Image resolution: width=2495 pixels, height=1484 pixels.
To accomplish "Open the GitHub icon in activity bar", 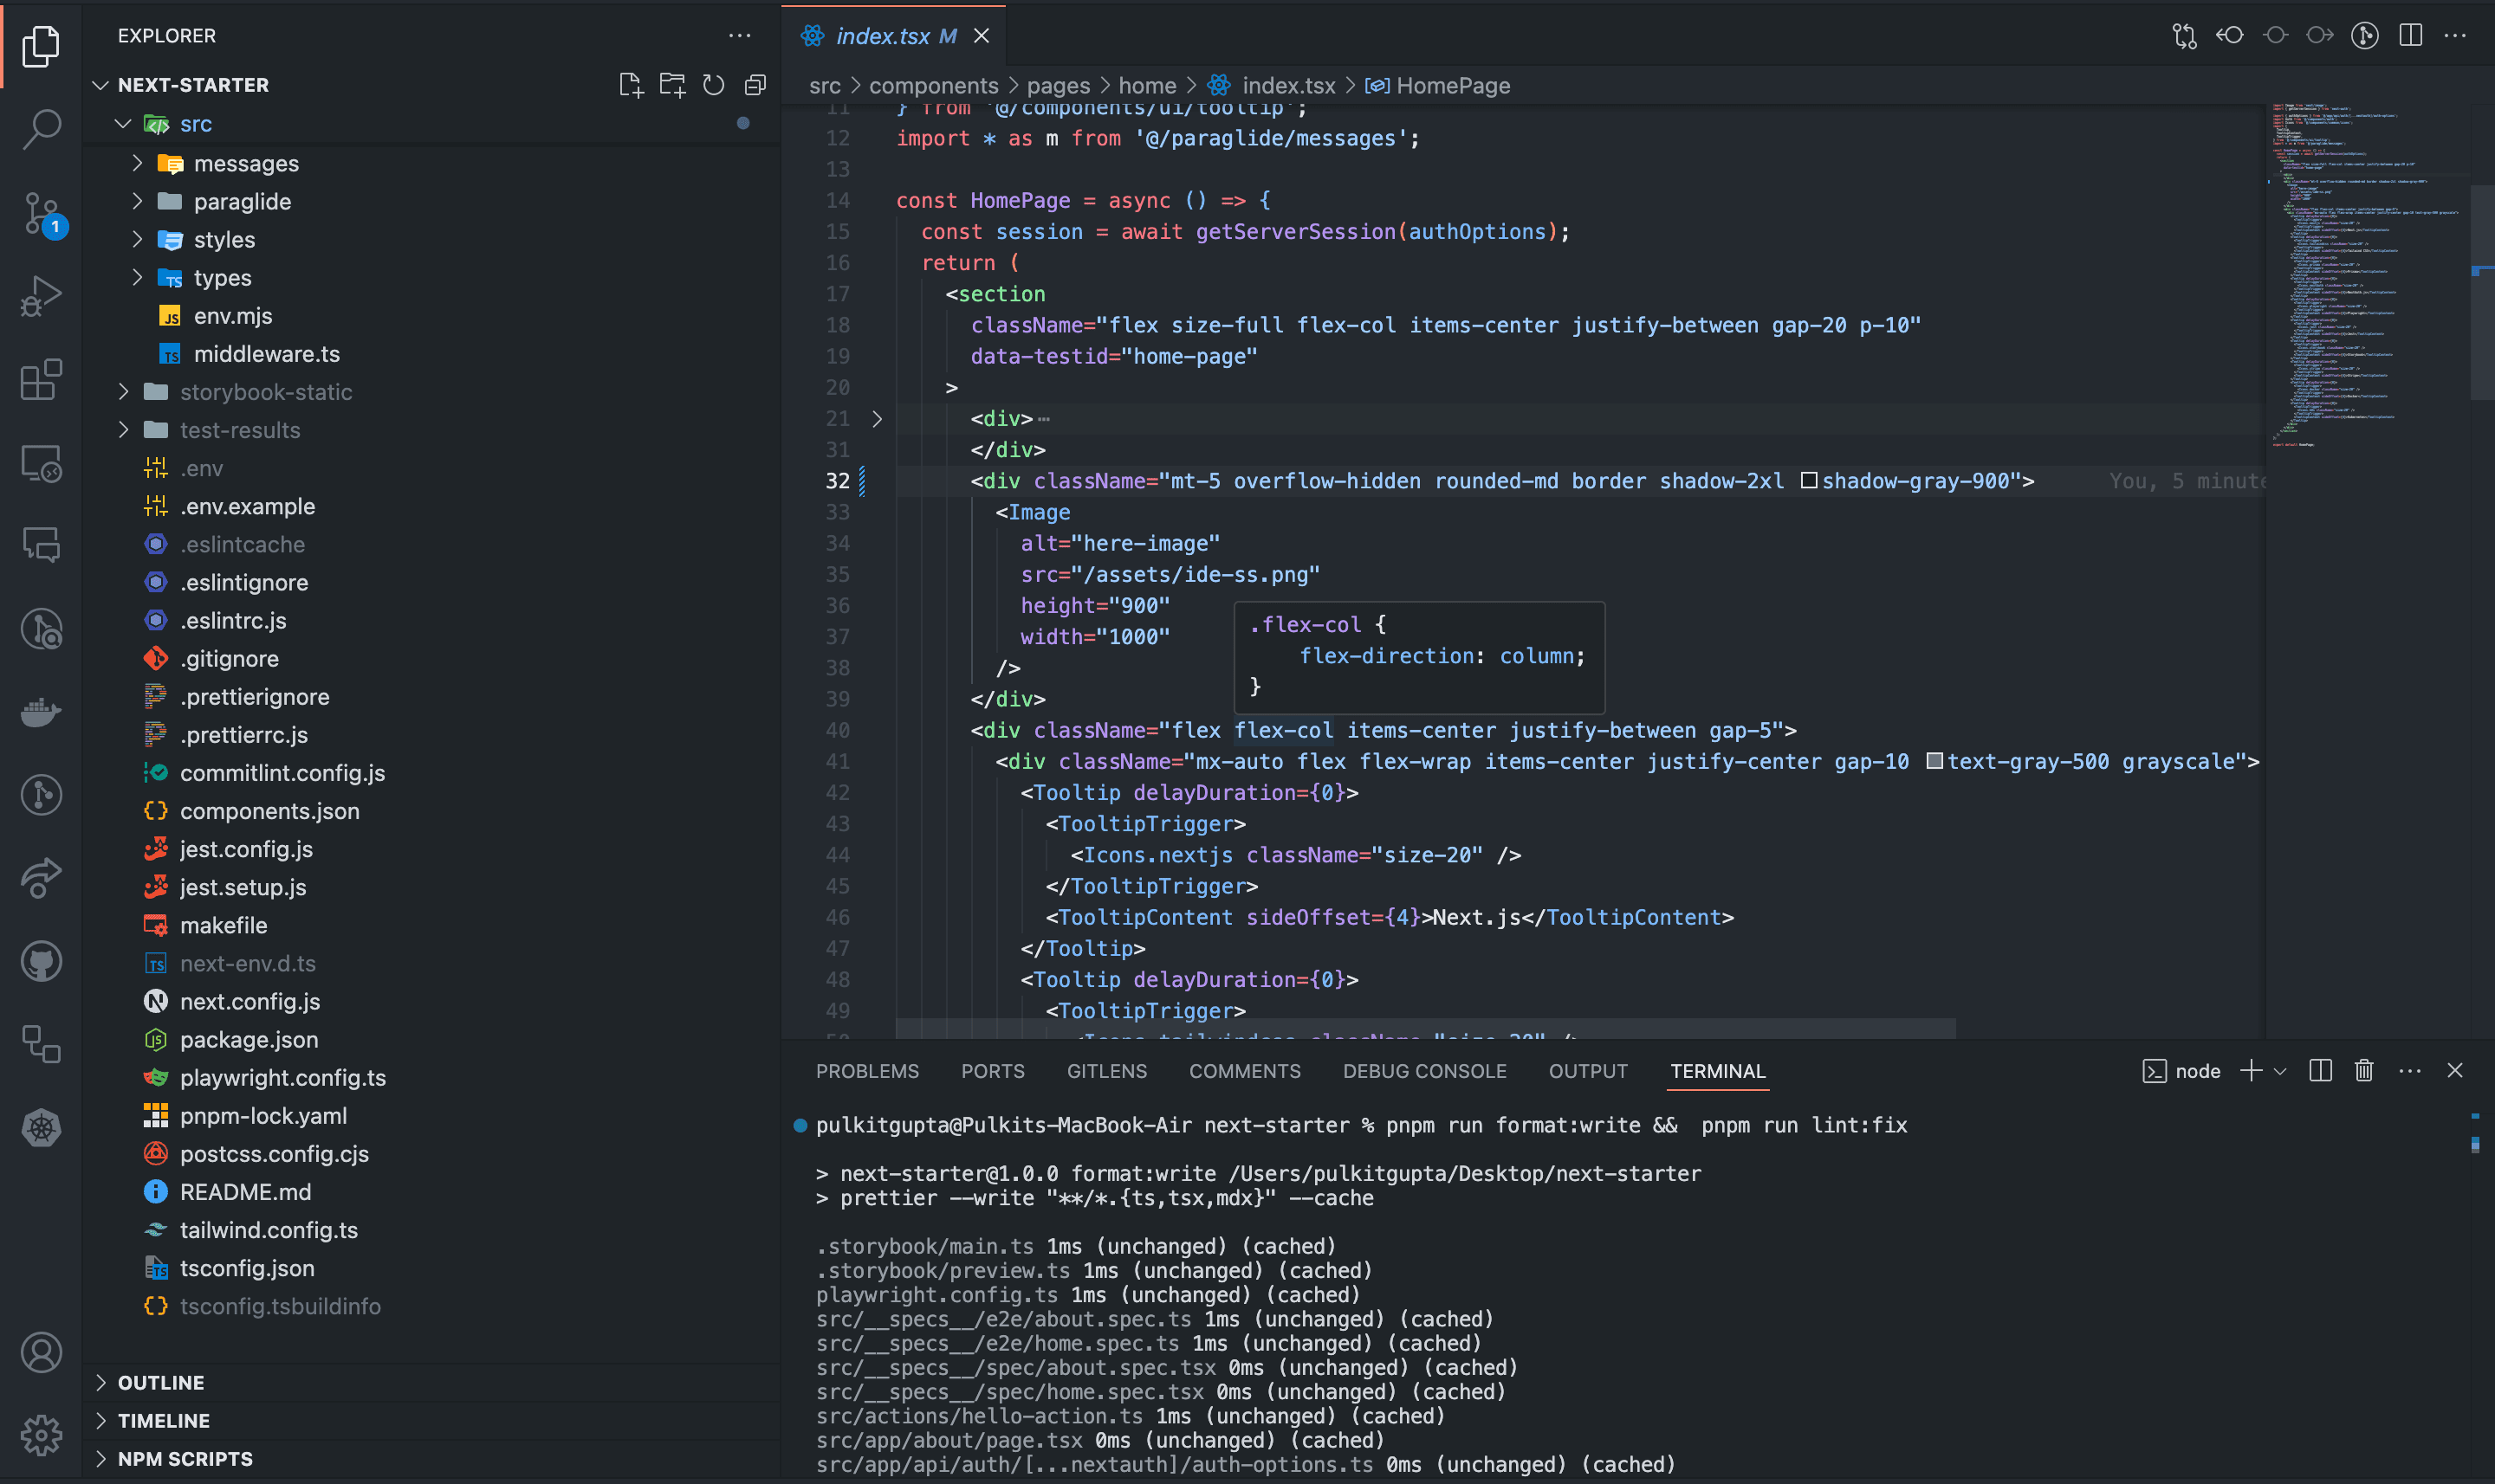I will tap(41, 961).
